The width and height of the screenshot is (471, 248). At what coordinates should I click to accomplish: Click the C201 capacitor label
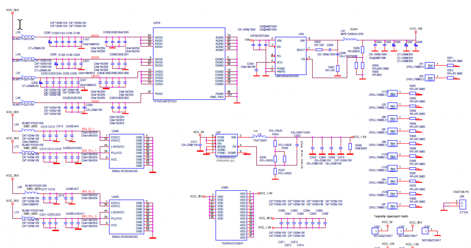tap(86, 61)
